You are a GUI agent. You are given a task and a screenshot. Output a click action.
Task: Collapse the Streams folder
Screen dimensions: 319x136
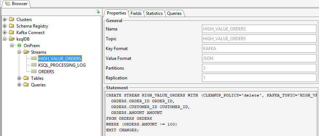tap(19, 52)
